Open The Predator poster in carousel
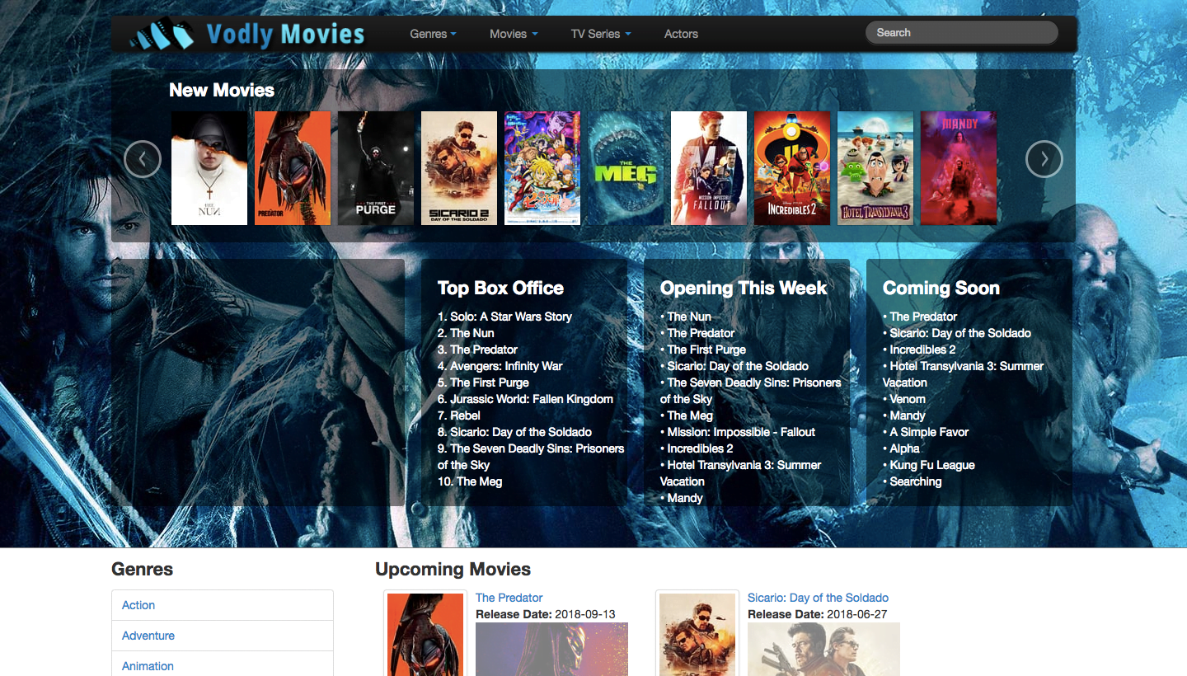The width and height of the screenshot is (1187, 676). (293, 168)
